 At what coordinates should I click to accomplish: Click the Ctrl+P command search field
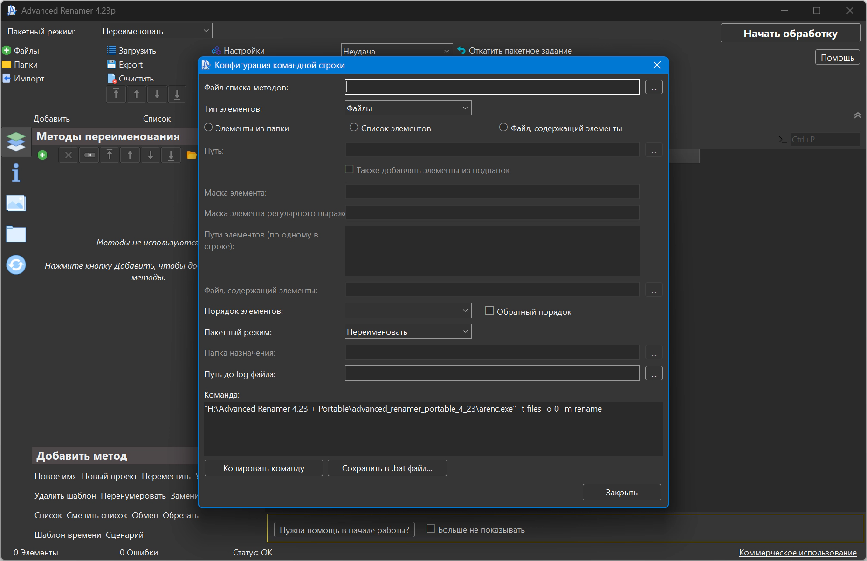coord(825,139)
